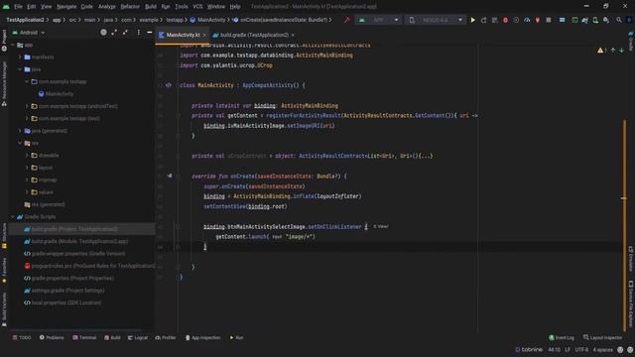
Task: Open the Build menu
Action: tap(151, 7)
